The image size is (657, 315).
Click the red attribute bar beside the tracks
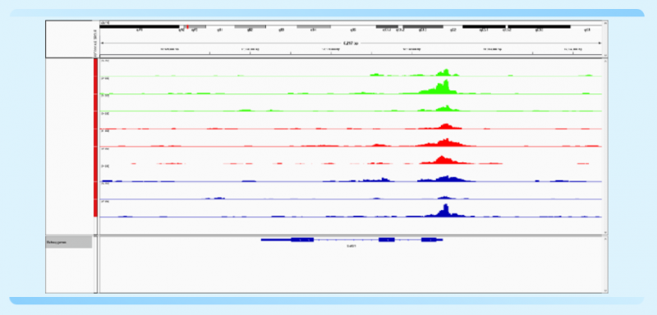click(95, 138)
